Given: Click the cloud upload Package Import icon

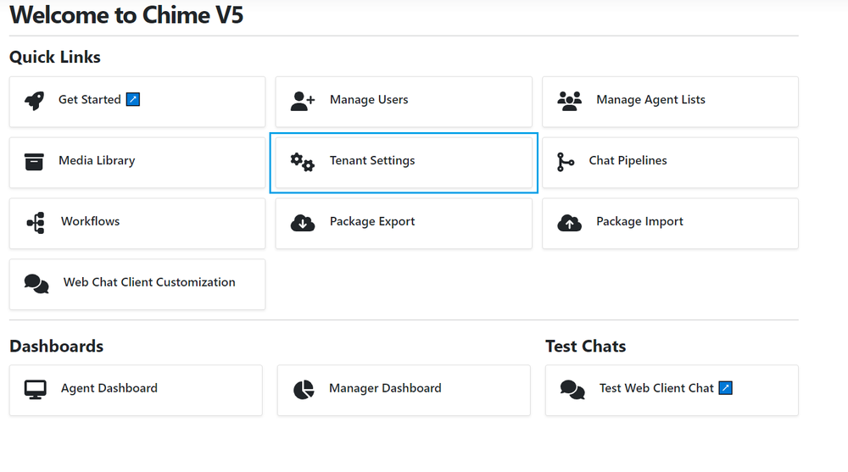Looking at the screenshot, I should click(570, 223).
